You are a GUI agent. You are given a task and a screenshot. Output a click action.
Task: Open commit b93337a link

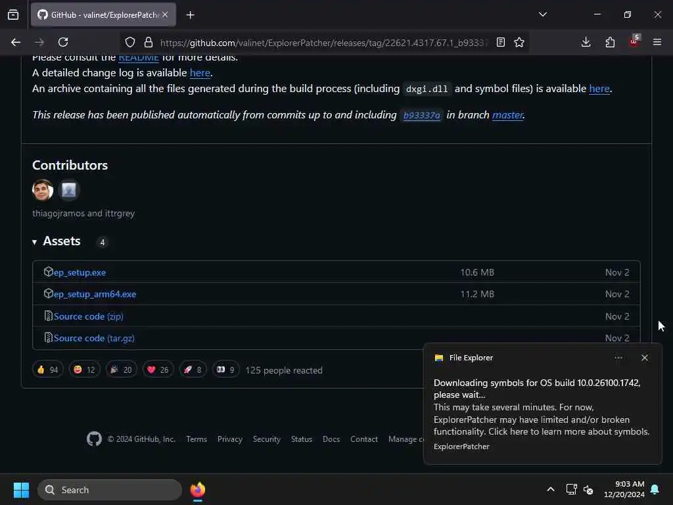click(422, 115)
